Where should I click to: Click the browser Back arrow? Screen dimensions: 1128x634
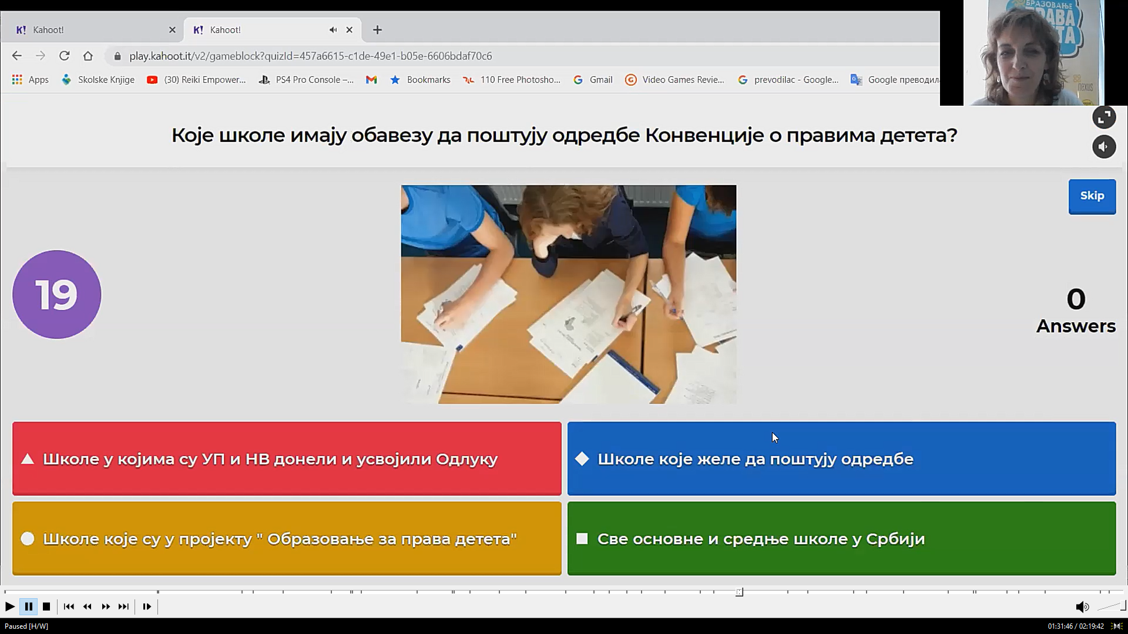(16, 56)
